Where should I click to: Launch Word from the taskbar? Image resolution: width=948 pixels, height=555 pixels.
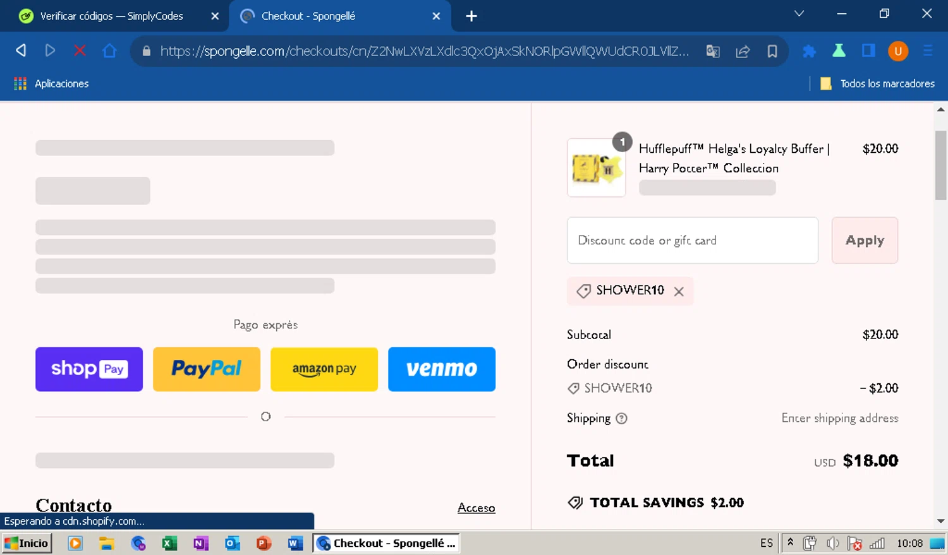coord(295,543)
